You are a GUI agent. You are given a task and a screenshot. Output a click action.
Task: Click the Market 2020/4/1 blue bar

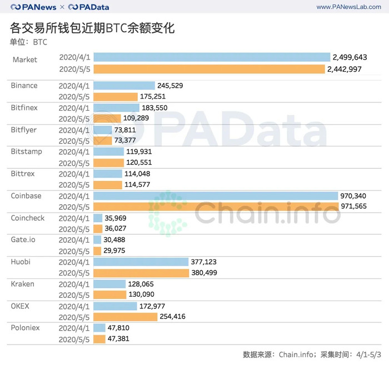(212, 57)
